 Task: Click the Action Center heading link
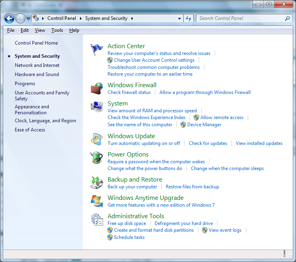tap(126, 46)
